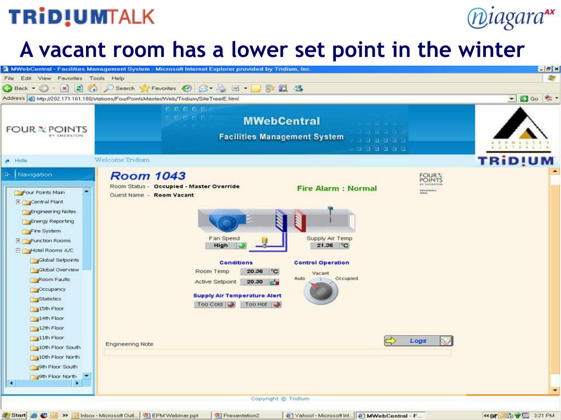561x420 pixels.
Task: Click the Mail envelope toolbar icon
Action: click(203, 88)
